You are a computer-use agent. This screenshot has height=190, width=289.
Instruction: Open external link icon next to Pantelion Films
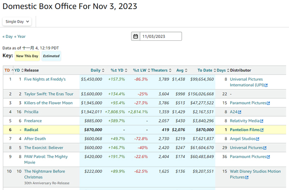point(262,130)
